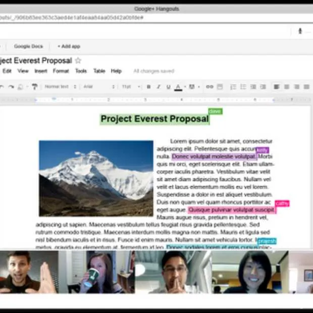Open the Arial font dropdown

(99, 87)
